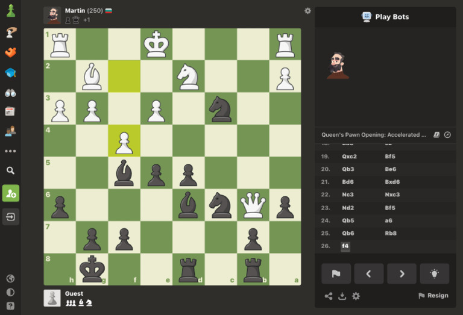Click the Martin player name
The height and width of the screenshot is (315, 463).
75,11
